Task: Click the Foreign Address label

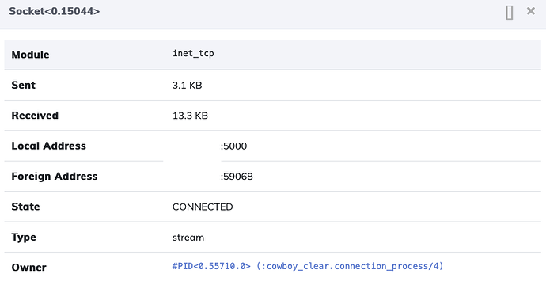Action: [x=55, y=177]
